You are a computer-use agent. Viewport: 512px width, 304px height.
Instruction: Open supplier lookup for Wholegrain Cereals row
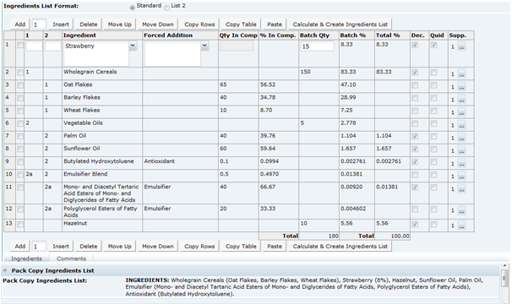click(x=461, y=73)
